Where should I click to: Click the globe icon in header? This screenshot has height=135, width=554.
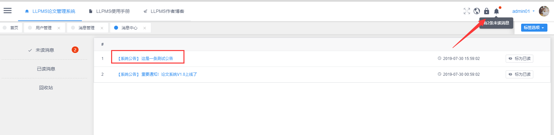point(477,11)
